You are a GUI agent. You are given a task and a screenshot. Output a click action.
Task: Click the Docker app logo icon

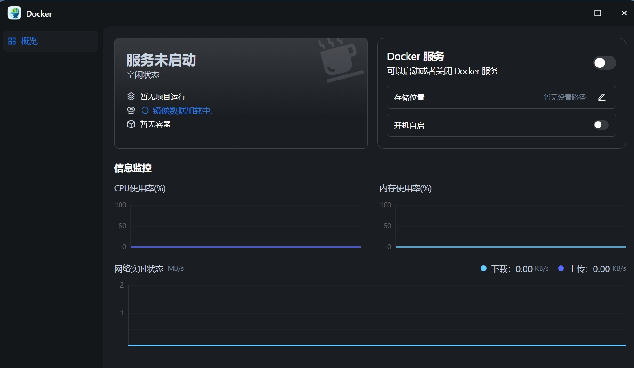(14, 13)
